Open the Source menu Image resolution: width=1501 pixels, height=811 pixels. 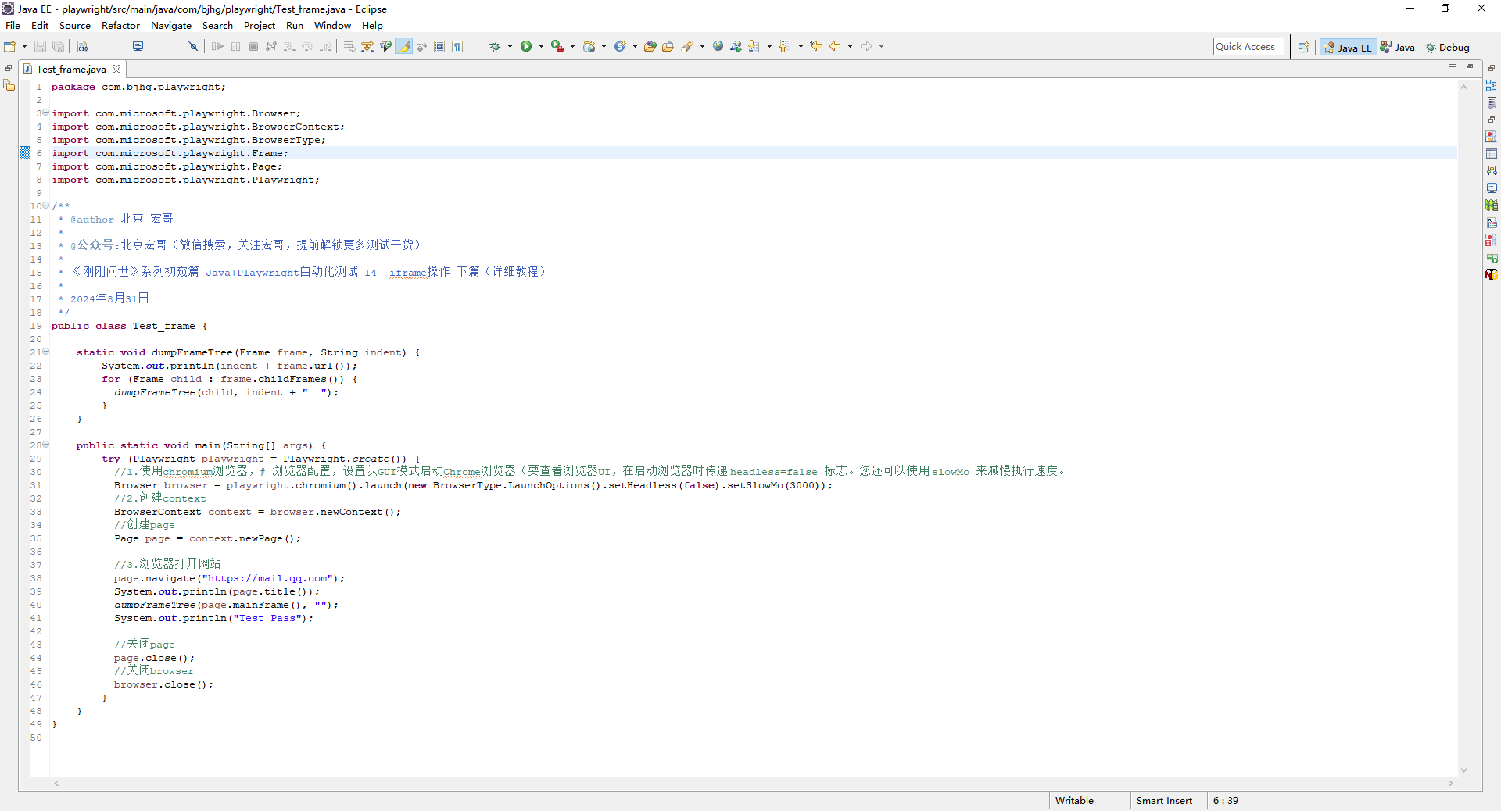click(x=75, y=26)
